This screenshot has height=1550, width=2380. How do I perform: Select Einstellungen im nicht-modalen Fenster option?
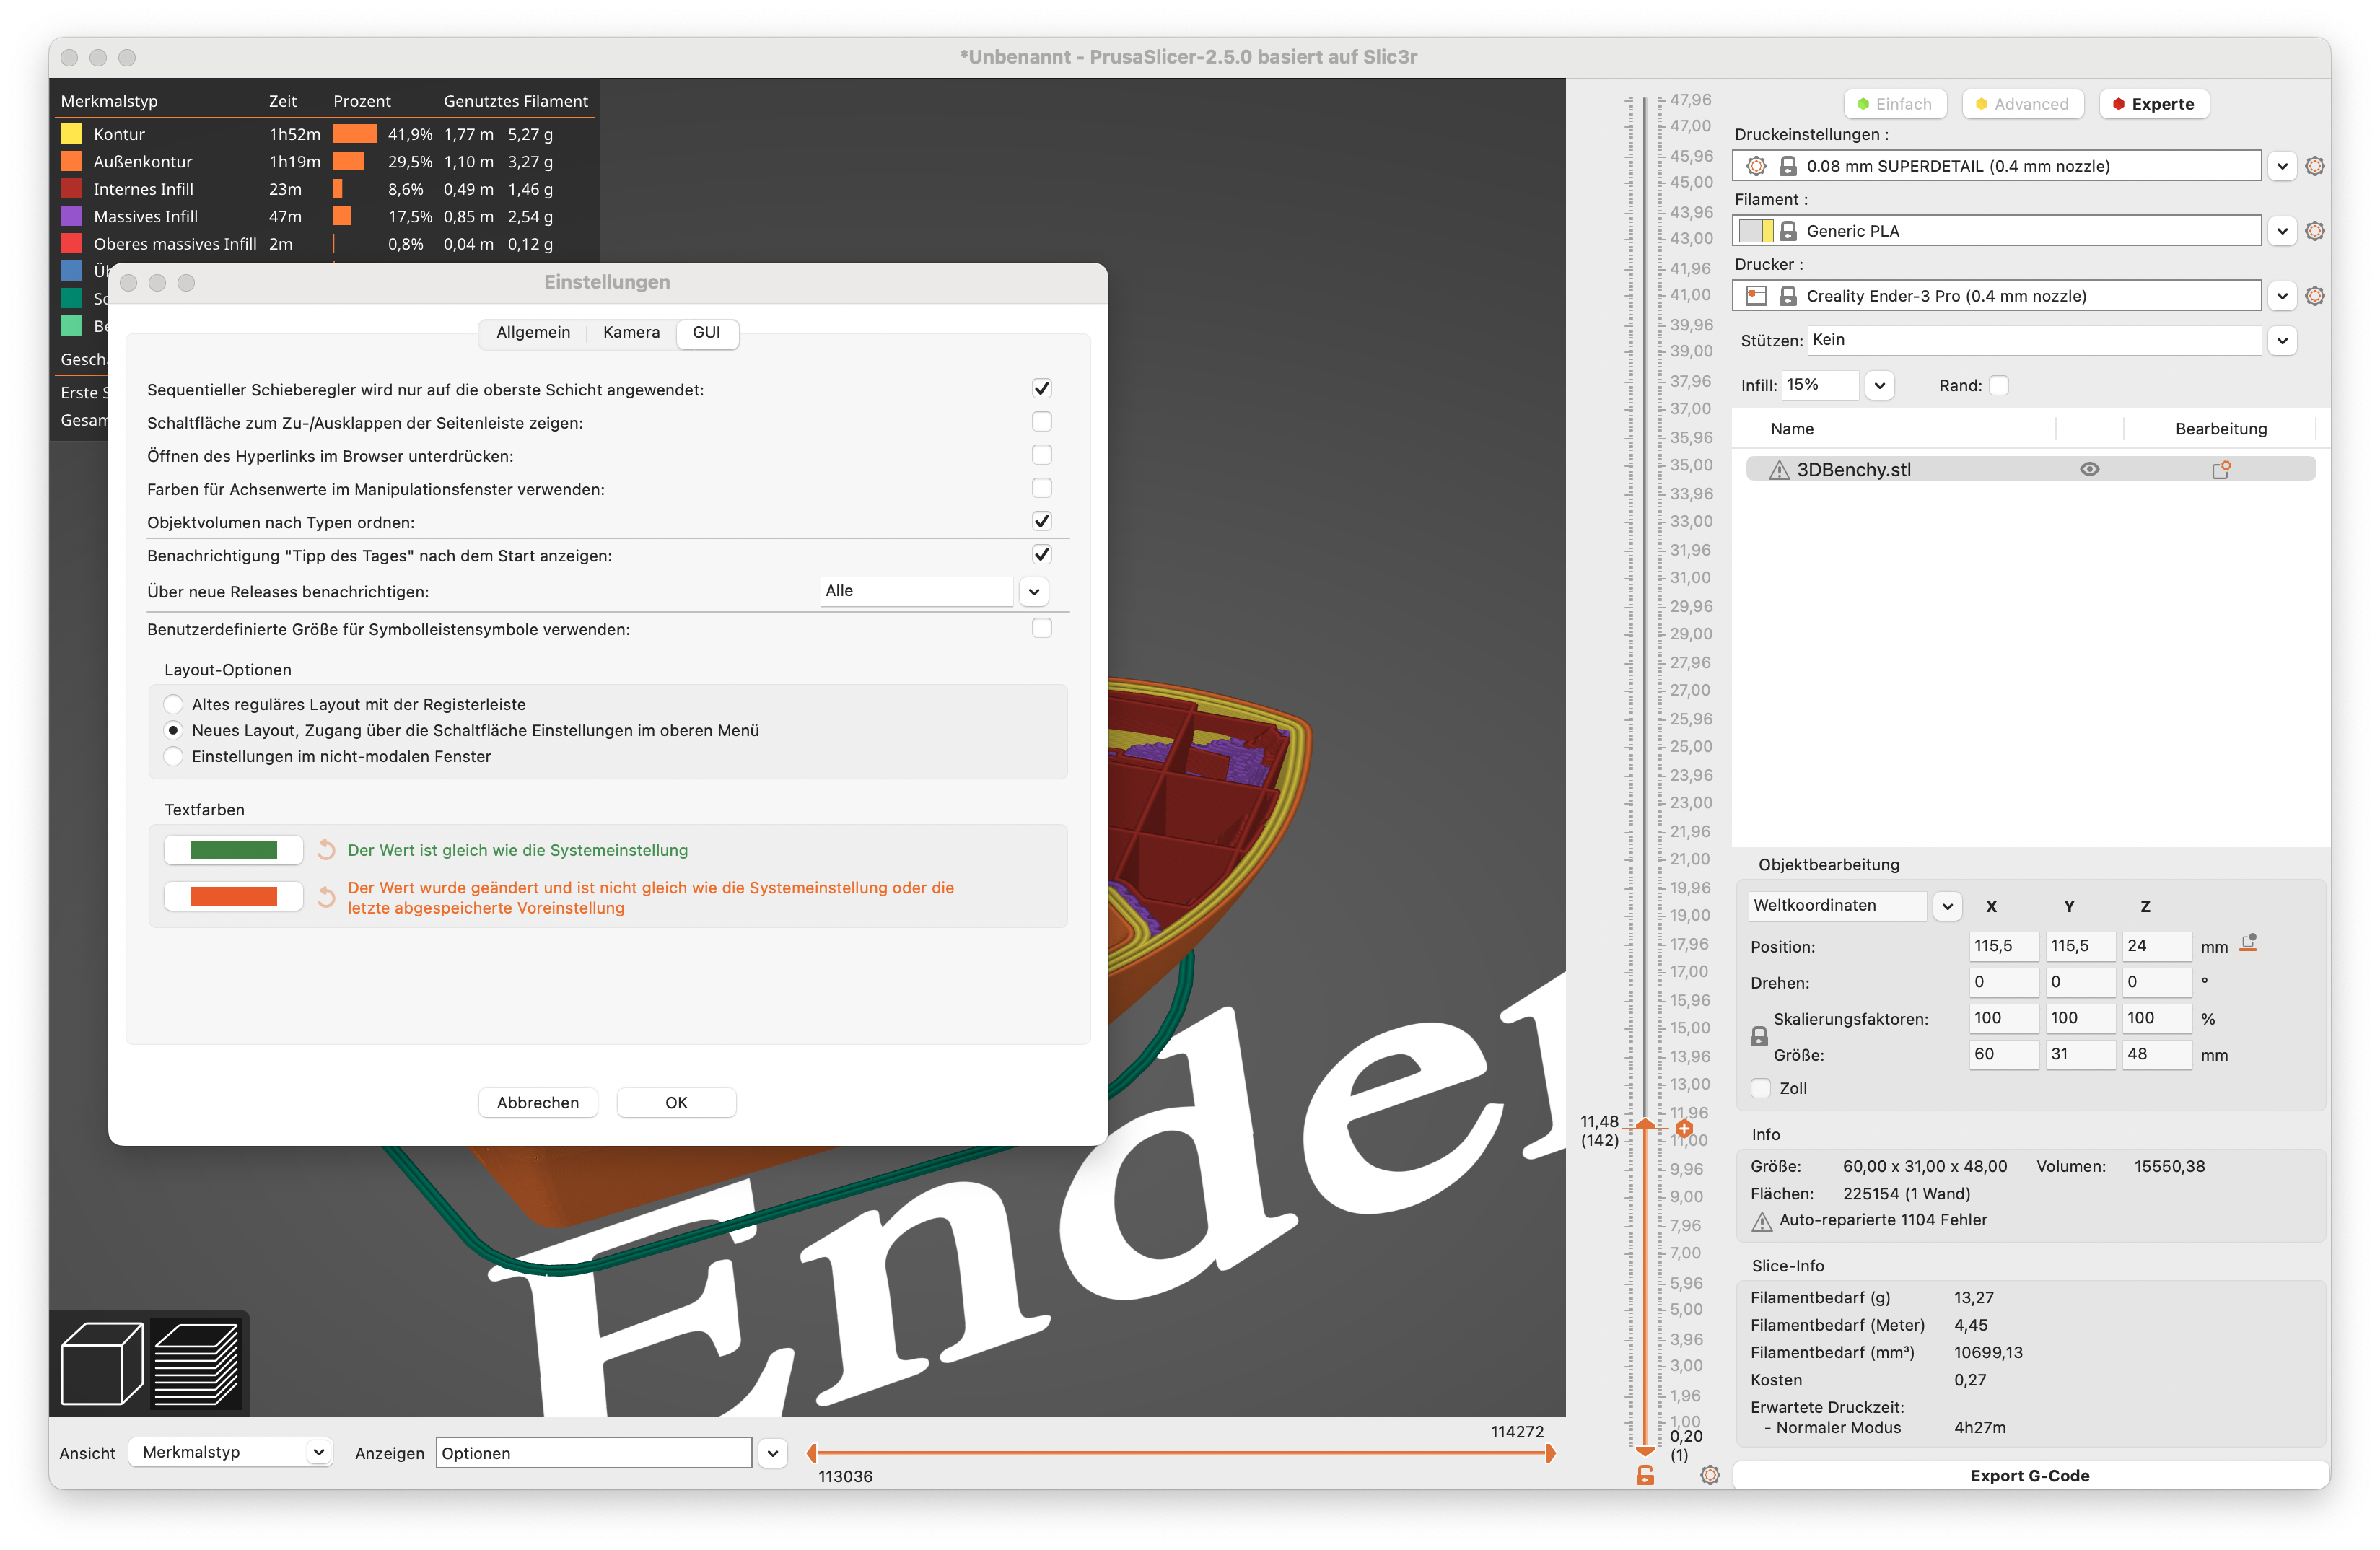pyautogui.click(x=173, y=756)
